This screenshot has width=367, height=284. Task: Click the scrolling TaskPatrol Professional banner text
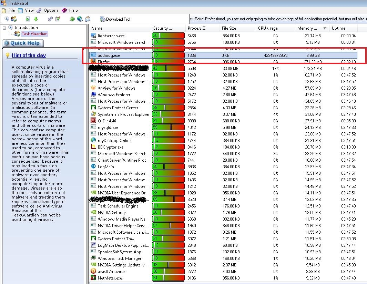(278, 19)
